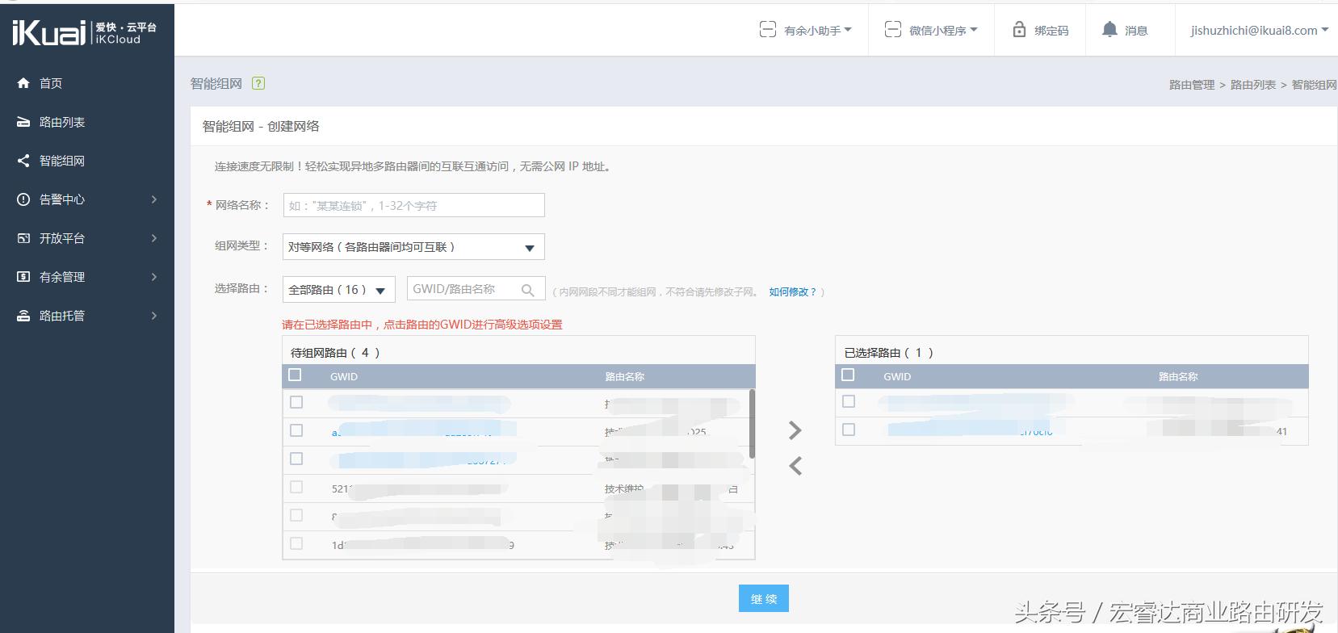
Task: Click the platform icon beside 开放平台
Action: click(23, 238)
